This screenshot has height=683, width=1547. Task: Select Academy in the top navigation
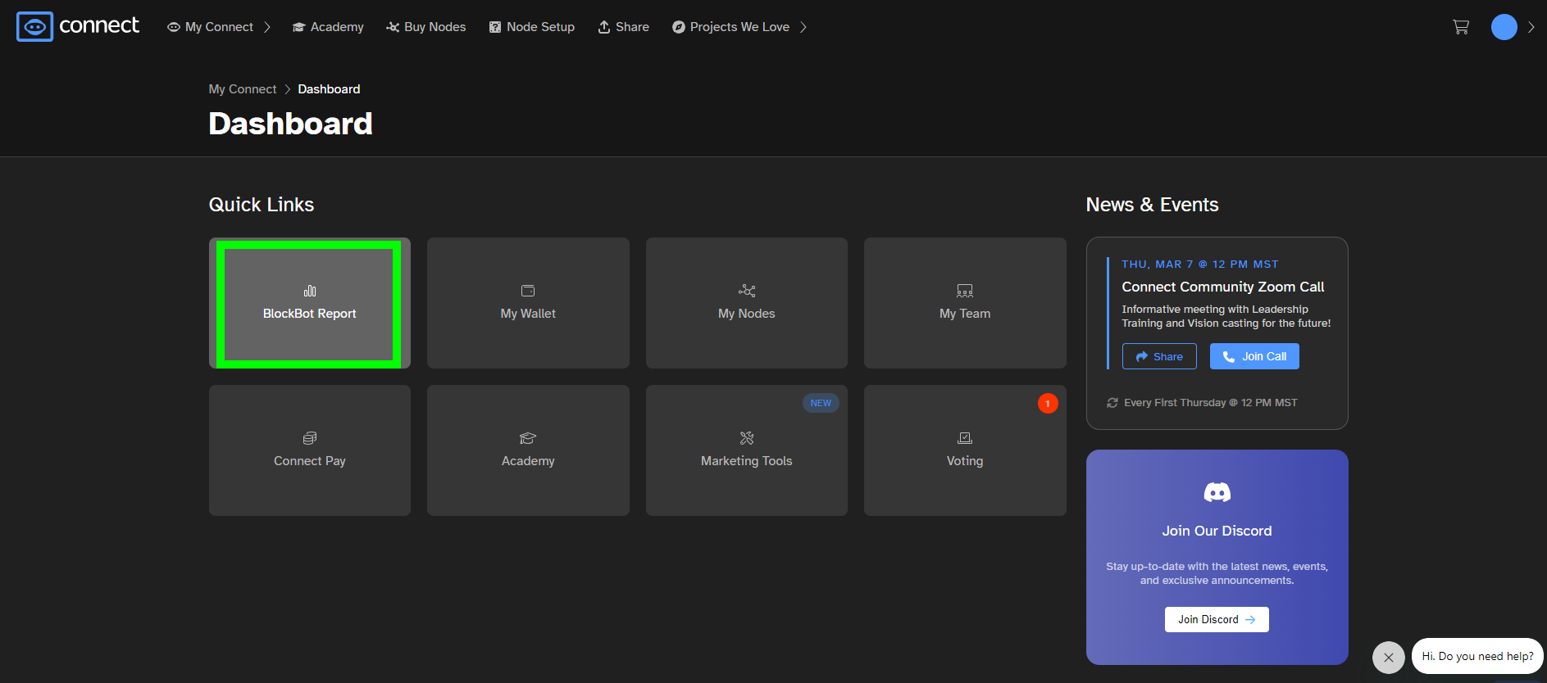click(328, 27)
